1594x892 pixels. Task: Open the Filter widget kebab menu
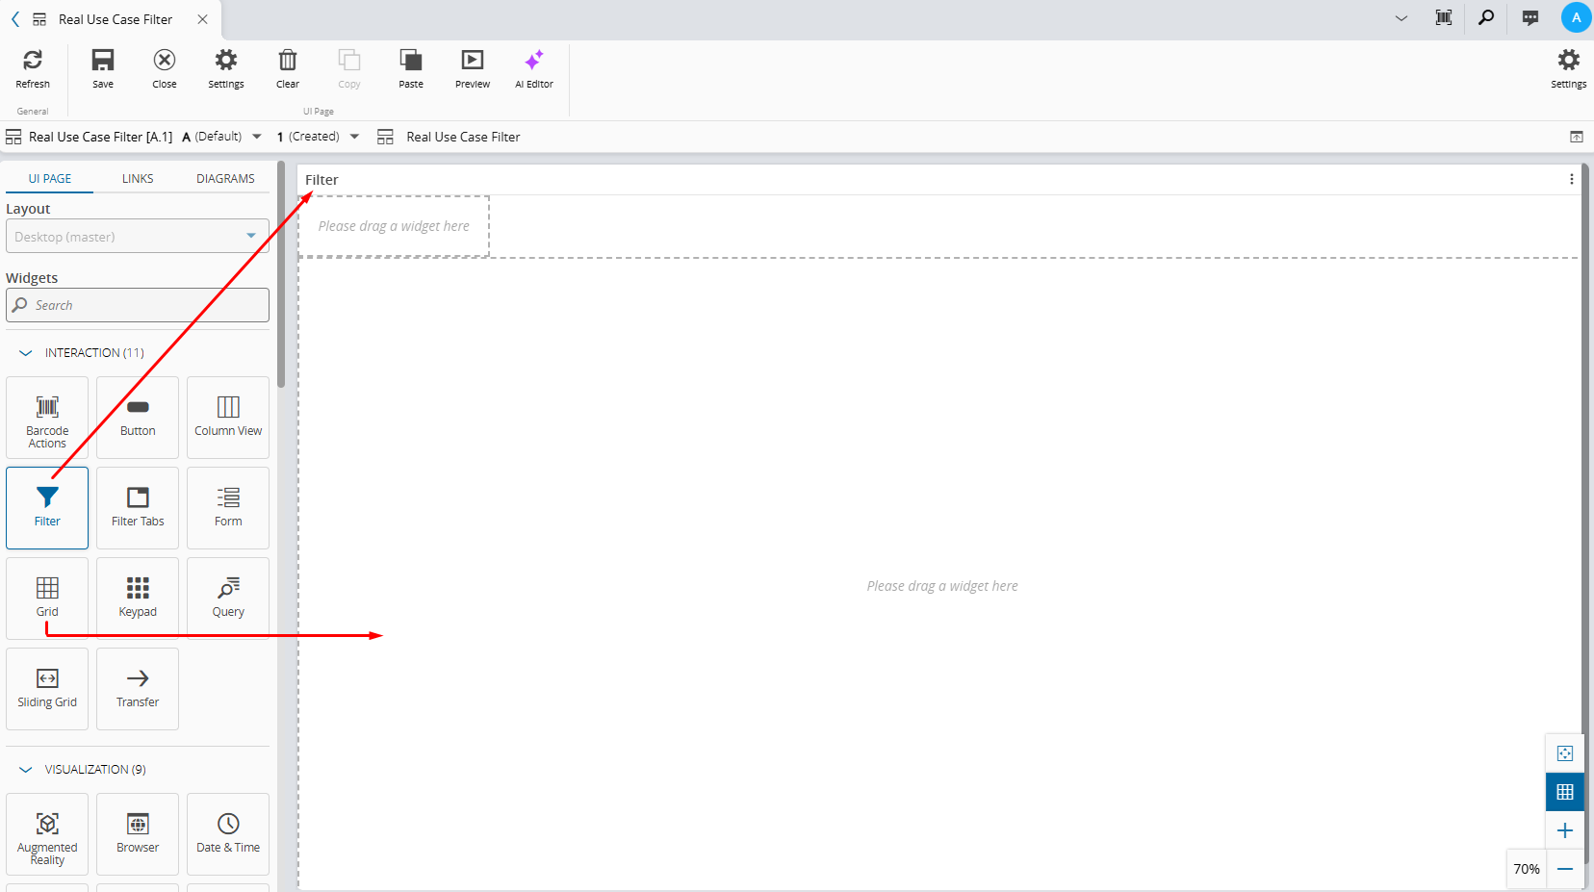[x=1571, y=179]
